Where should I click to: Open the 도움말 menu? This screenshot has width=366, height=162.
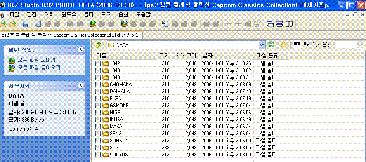143,15
